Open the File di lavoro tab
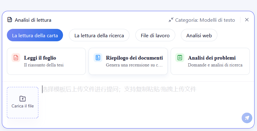Image resolution: width=257 pixels, height=131 pixels. [x=155, y=35]
